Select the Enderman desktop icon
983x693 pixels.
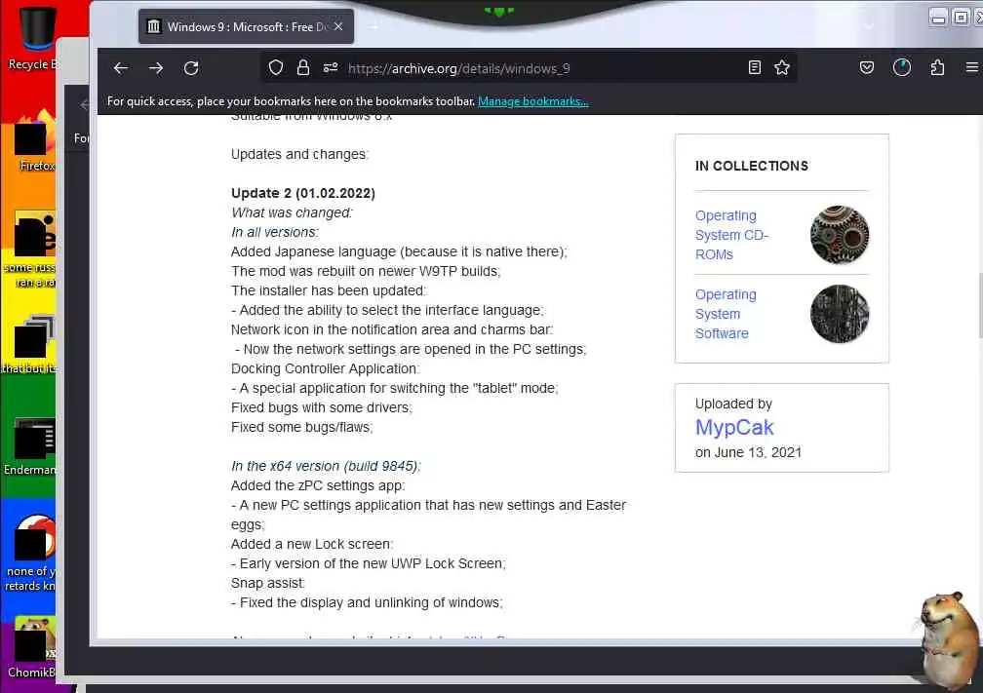point(31,446)
